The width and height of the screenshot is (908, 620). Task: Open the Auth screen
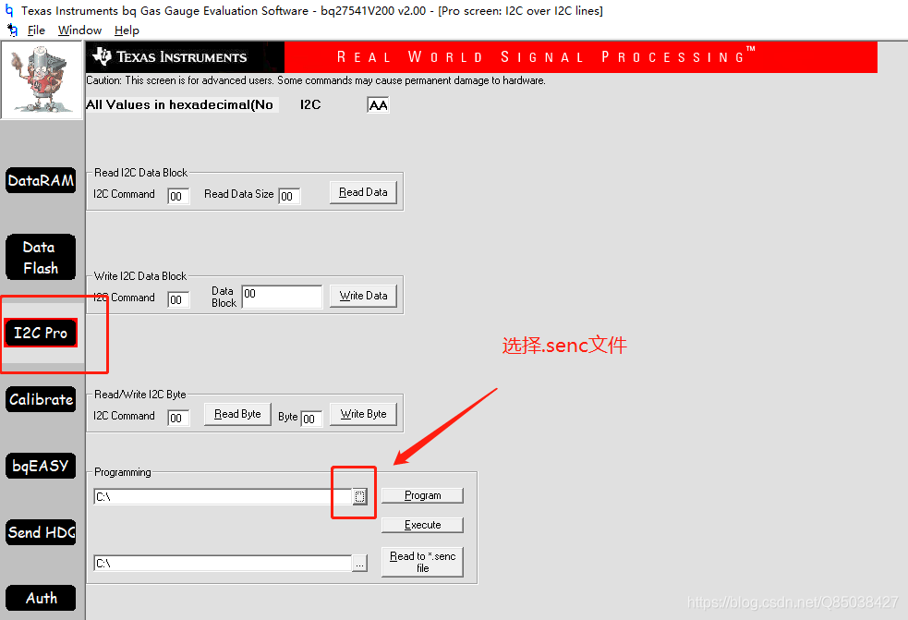[40, 598]
